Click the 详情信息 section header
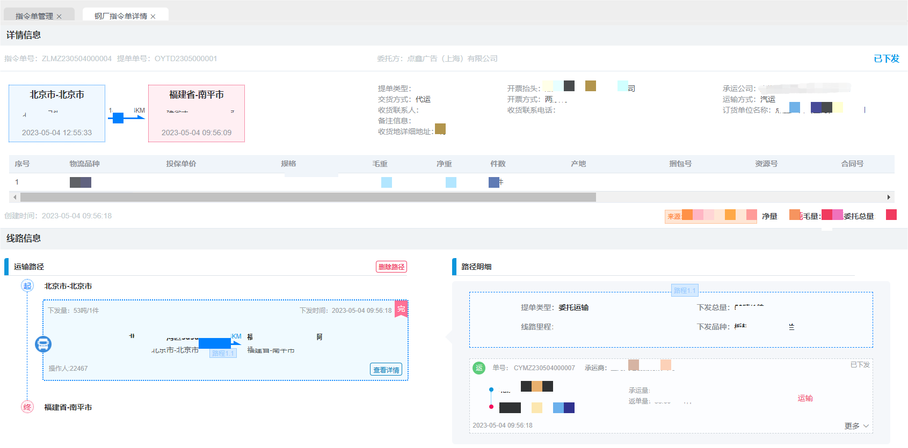 click(24, 35)
